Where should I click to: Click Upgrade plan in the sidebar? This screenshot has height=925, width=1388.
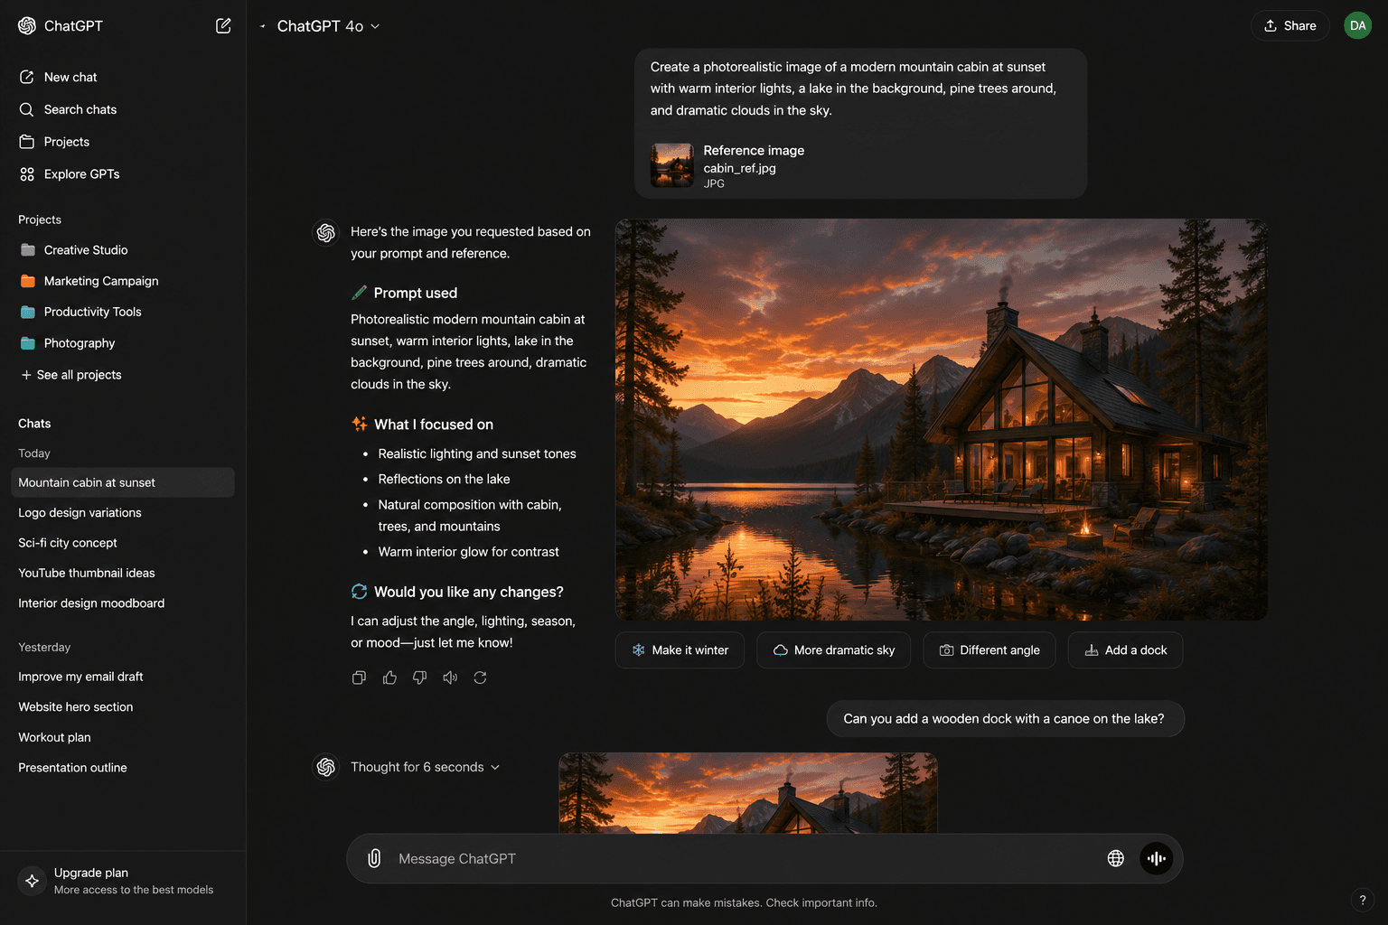(122, 881)
